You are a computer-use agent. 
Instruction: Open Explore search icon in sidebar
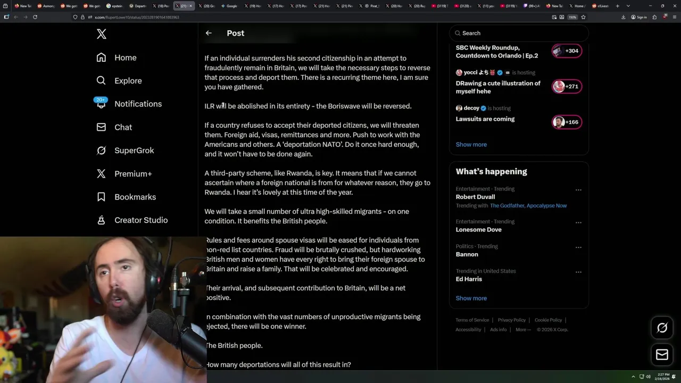coord(101,80)
